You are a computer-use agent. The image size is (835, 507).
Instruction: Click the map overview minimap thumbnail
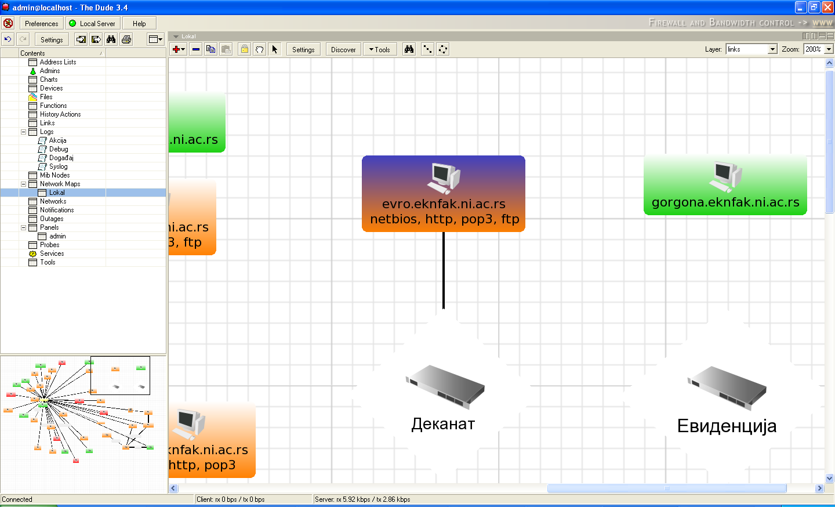click(x=83, y=424)
